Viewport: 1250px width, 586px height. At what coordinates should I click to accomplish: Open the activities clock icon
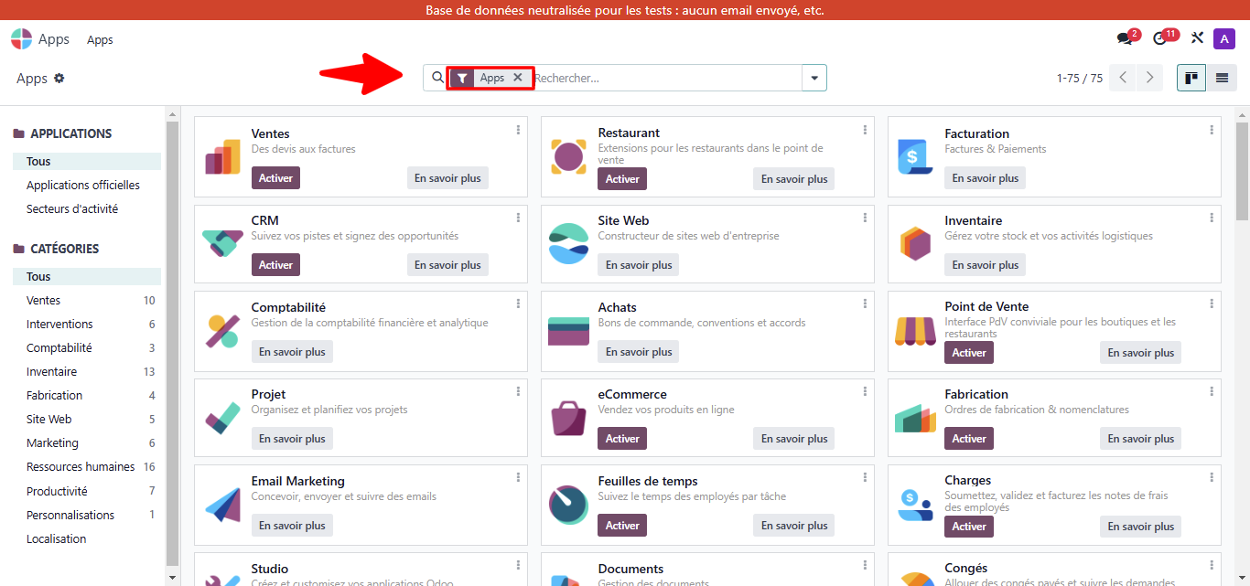click(x=1160, y=39)
